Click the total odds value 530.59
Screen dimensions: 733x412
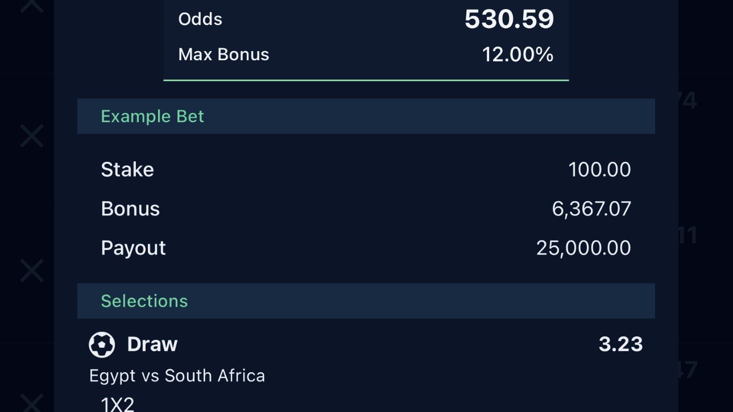tap(509, 19)
